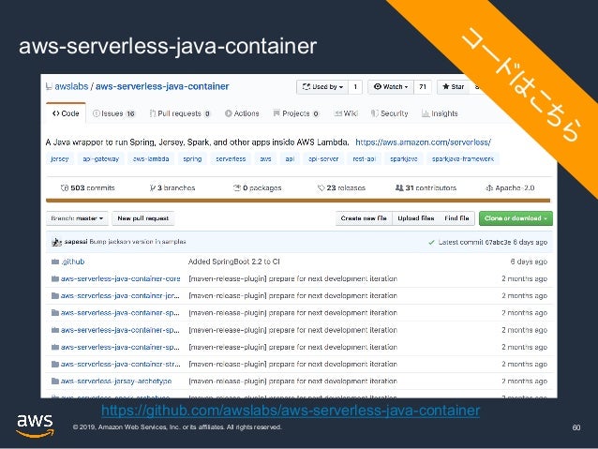Open aws-serverless-java-container-core folder
The image size is (598, 449).
tap(121, 278)
